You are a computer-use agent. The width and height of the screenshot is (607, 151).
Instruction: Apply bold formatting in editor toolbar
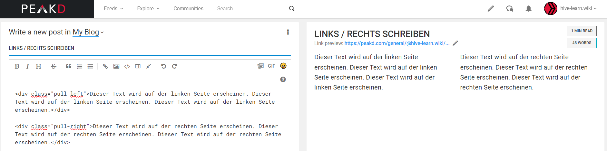tap(17, 66)
